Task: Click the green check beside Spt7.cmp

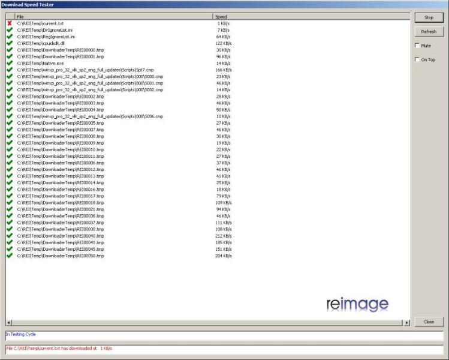Action: point(10,70)
